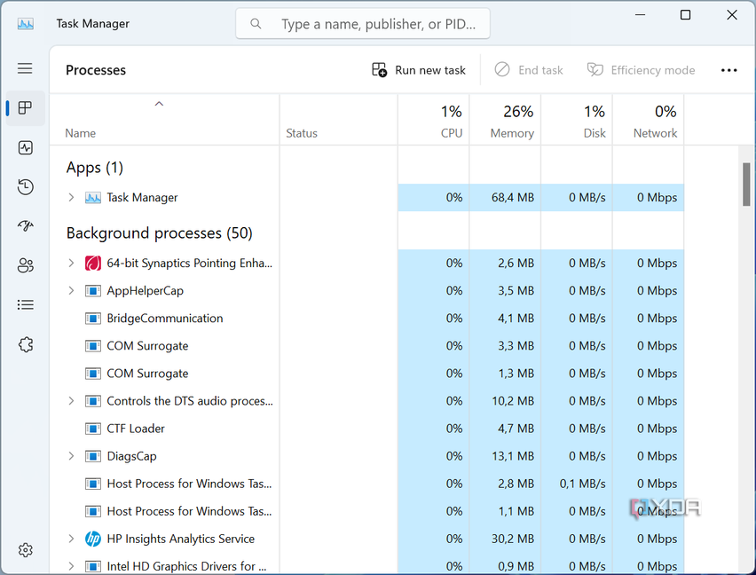Expand the 64-bit Synaptics Pointing row
The width and height of the screenshot is (756, 575).
pos(71,264)
